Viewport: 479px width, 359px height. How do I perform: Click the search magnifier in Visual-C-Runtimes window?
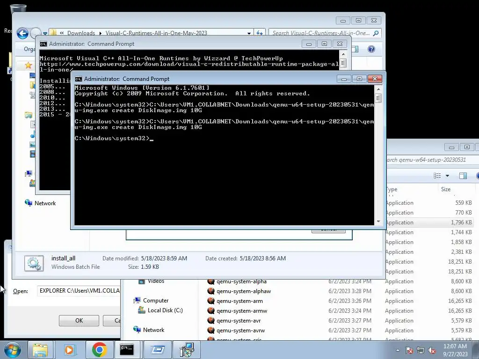[376, 33]
